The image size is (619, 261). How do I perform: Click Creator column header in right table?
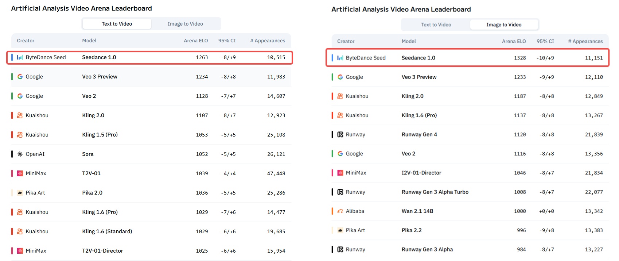point(346,41)
